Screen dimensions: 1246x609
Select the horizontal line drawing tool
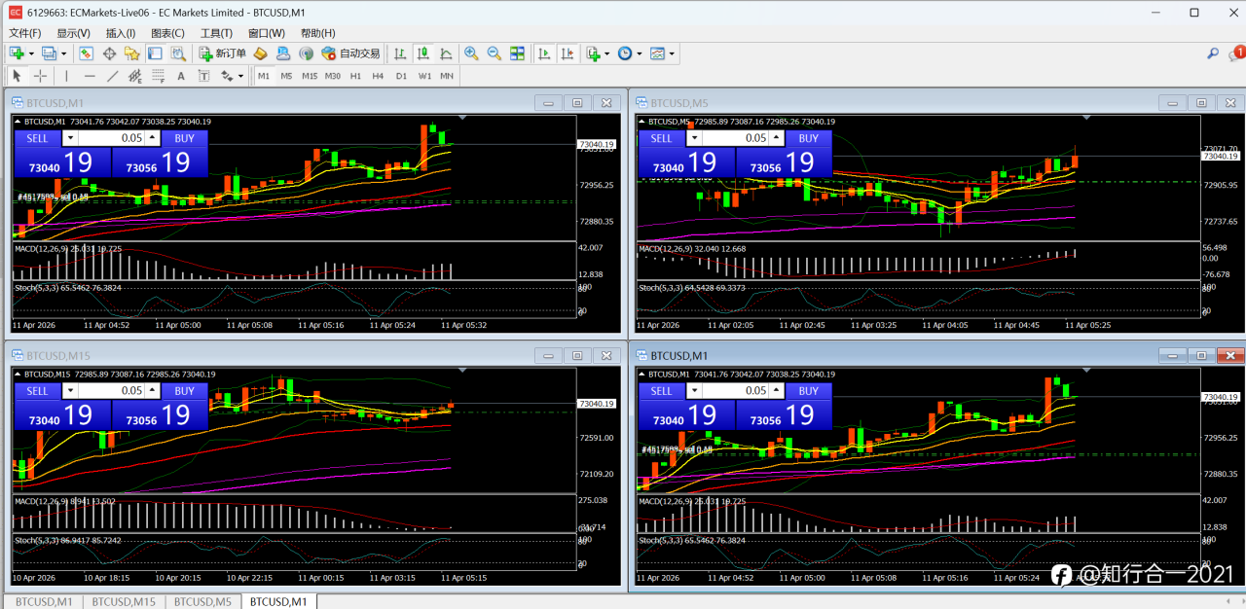coord(90,76)
